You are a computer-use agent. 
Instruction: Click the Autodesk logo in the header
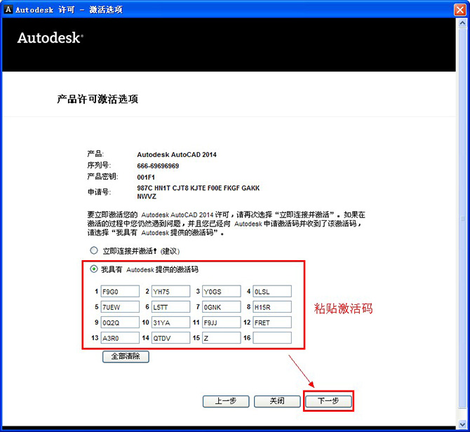51,38
